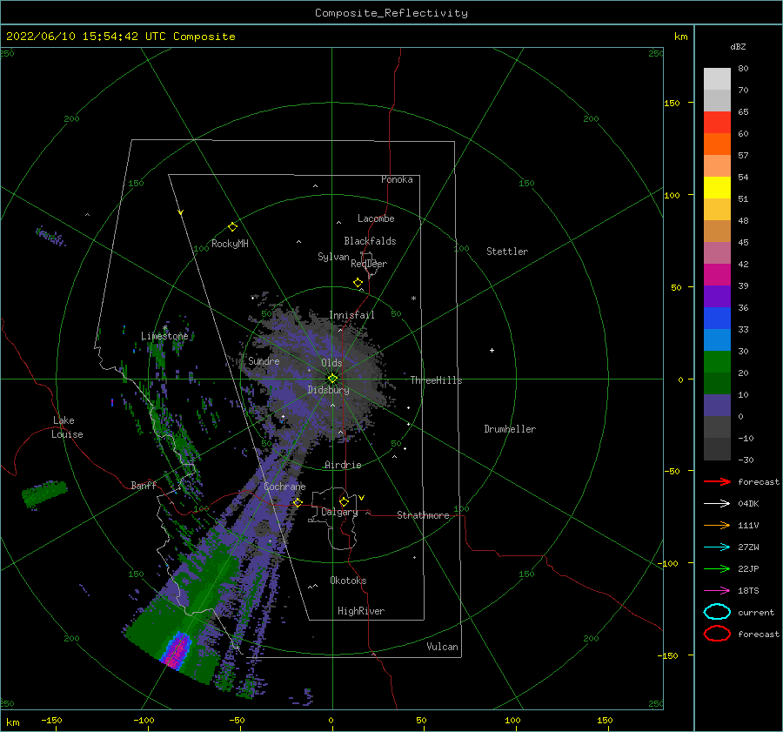Click the yellow diamond marker near RockyMH

(232, 227)
